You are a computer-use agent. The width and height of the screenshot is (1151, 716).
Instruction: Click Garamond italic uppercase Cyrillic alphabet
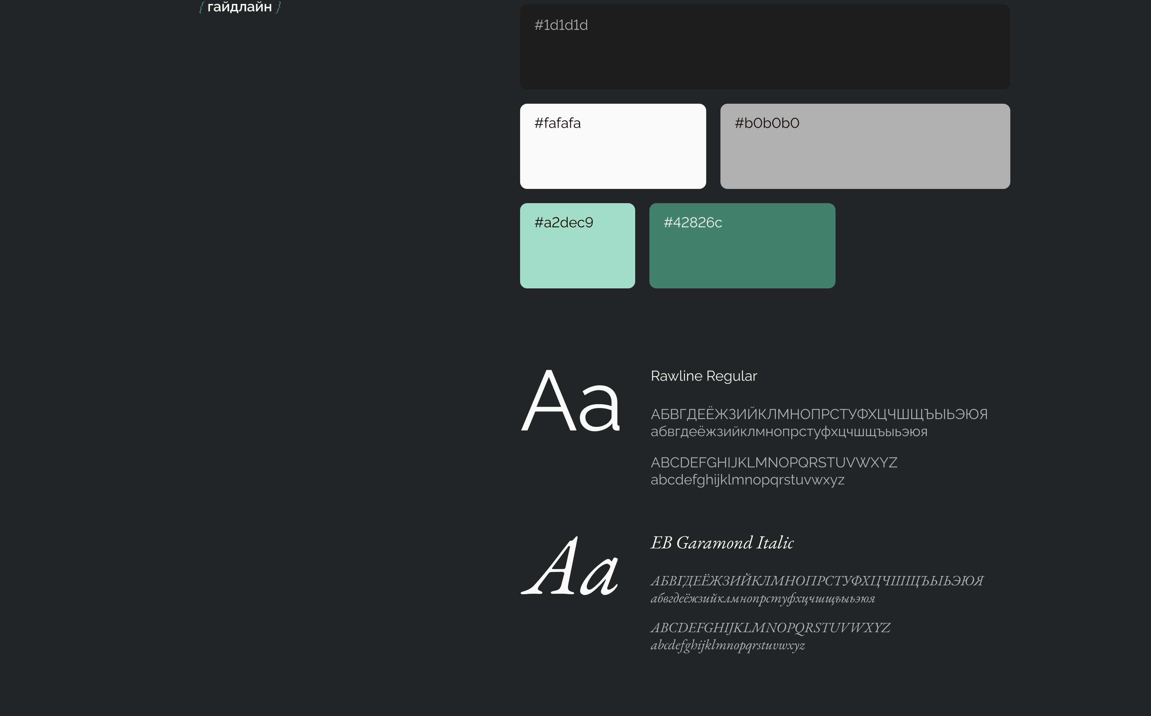coord(816,581)
